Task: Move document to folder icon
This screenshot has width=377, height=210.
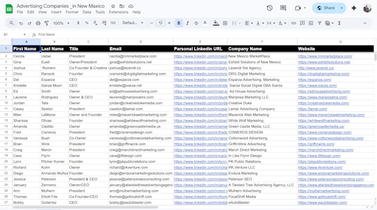Action: [x=122, y=6]
